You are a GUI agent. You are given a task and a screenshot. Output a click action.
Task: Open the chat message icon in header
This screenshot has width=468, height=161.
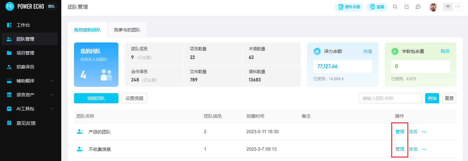tap(418, 7)
